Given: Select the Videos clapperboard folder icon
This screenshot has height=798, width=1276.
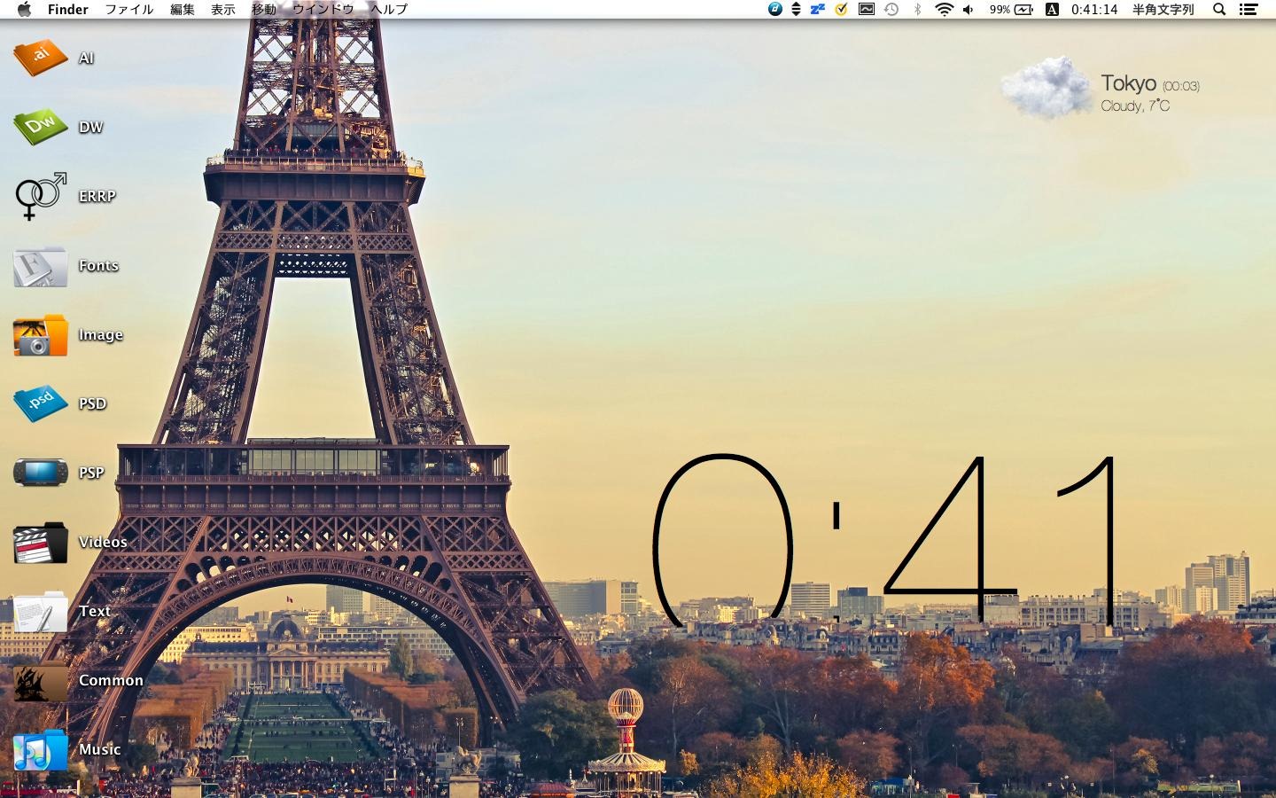Looking at the screenshot, I should click(41, 542).
